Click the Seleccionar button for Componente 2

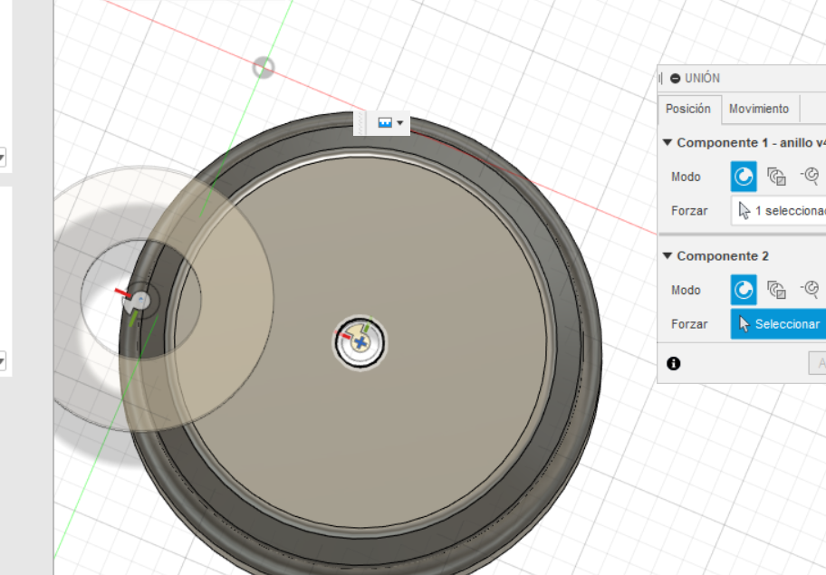point(779,324)
